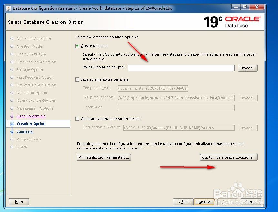Click the Creation Mode step label
This screenshot has height=212, width=278.
(29, 46)
